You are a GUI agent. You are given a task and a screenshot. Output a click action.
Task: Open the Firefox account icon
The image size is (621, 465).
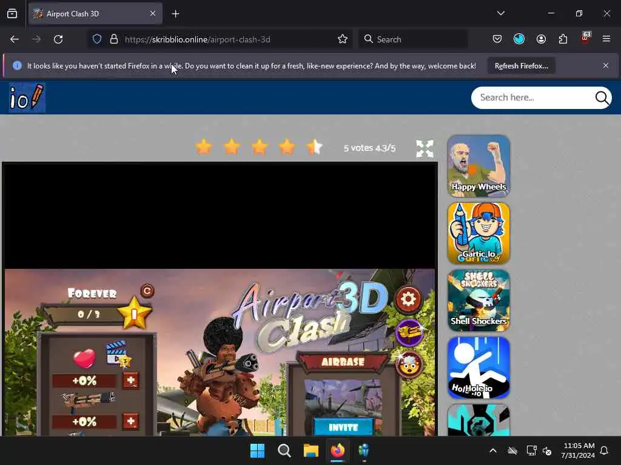click(541, 39)
